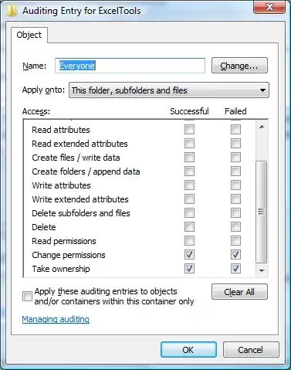291x370 pixels.
Task: Enable apply auditing entries within container only
Action: pos(27,296)
